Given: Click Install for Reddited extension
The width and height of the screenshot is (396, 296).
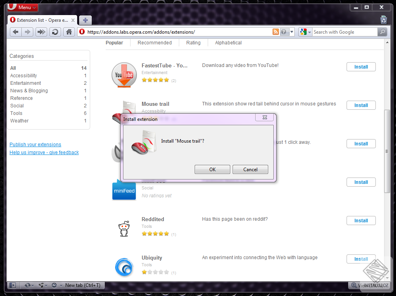Looking at the screenshot, I should pos(361,221).
